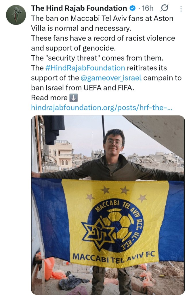Click the "Read more" text
191x295 pixels.
point(49,97)
